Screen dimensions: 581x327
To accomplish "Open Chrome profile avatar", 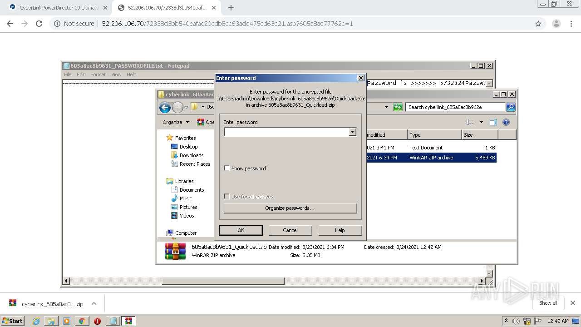I will pyautogui.click(x=556, y=24).
